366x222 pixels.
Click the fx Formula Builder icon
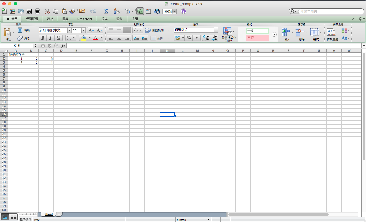pos(140,11)
